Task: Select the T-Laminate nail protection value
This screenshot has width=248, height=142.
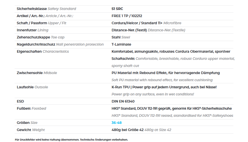Action: [x=121, y=44]
